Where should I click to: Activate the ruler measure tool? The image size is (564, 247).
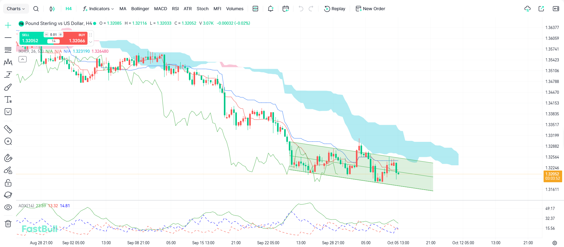click(8, 129)
